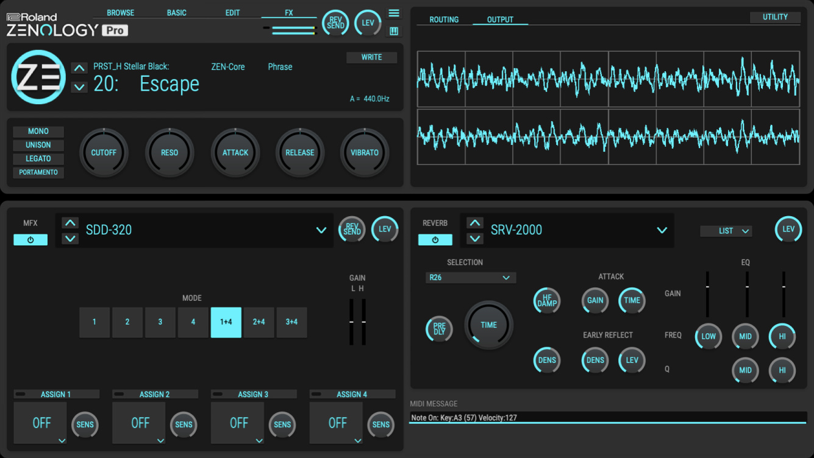Click the HF DAMP knob

(x=547, y=300)
